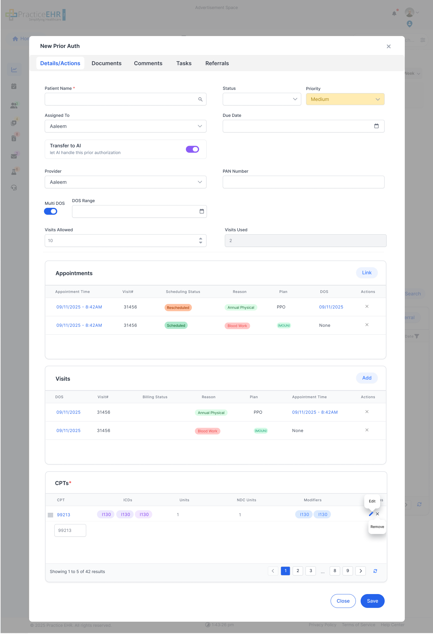433x634 pixels.
Task: Click the Scheduled status badge
Action: point(176,326)
